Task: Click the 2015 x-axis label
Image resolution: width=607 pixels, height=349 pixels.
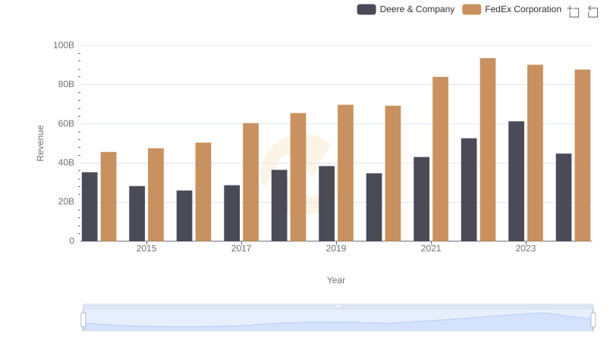Action: point(146,248)
